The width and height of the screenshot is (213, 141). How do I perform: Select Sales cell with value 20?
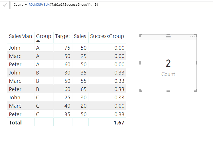click(x=84, y=106)
